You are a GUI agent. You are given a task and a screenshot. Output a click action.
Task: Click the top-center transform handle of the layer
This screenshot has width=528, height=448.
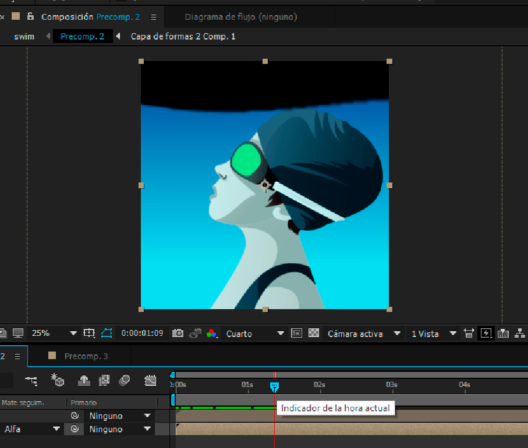tap(265, 61)
